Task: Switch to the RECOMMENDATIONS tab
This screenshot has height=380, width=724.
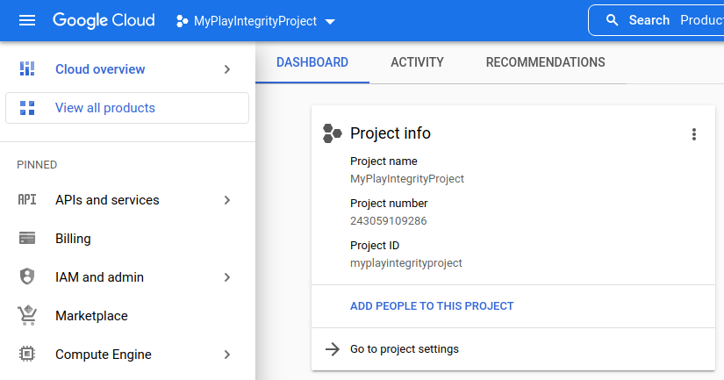Action: 545,62
